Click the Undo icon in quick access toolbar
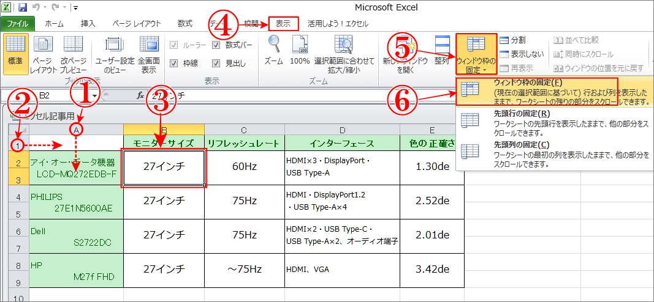654x302 pixels. [37, 7]
